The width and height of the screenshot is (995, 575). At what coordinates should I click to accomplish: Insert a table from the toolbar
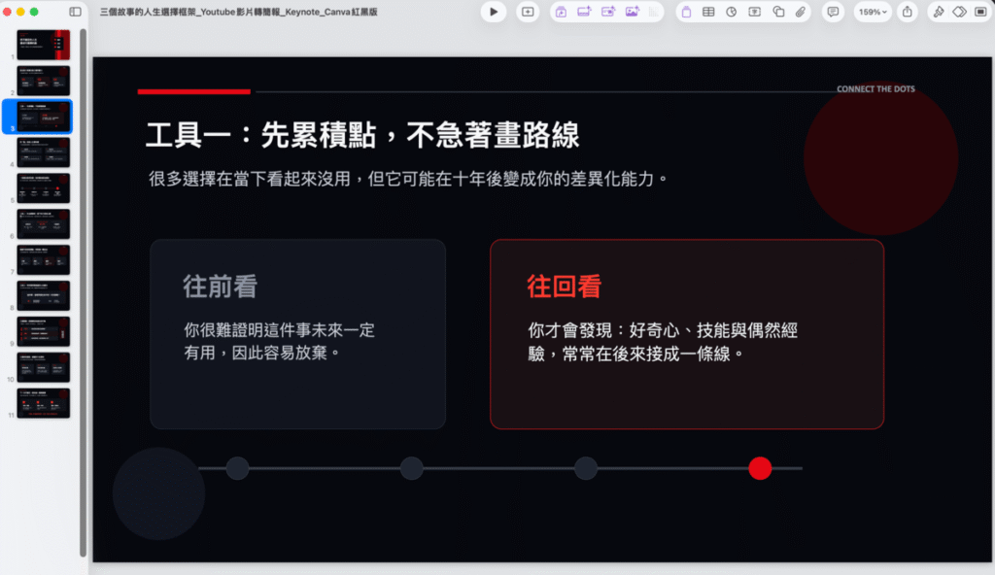(708, 12)
